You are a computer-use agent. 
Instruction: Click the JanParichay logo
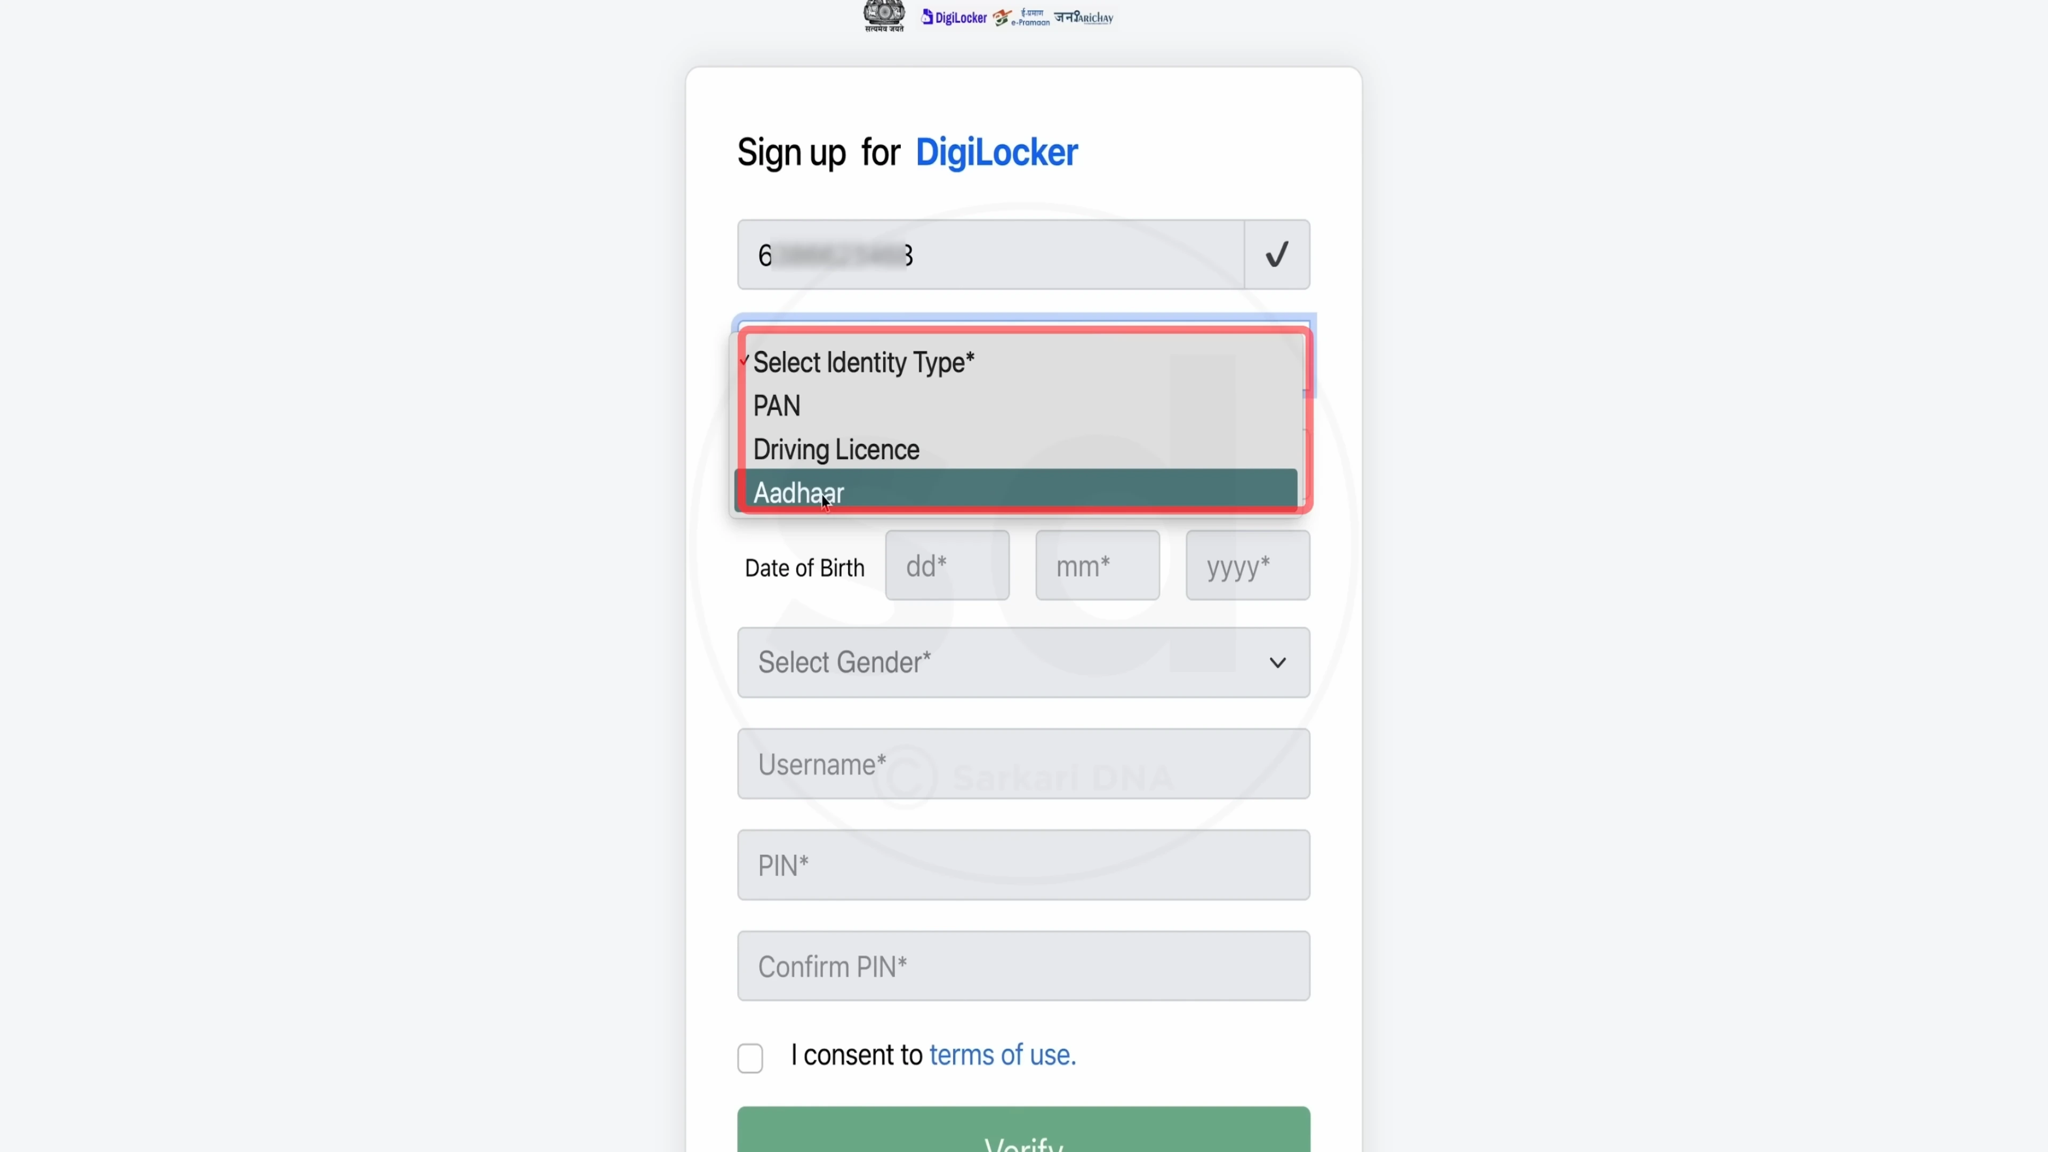1084,18
